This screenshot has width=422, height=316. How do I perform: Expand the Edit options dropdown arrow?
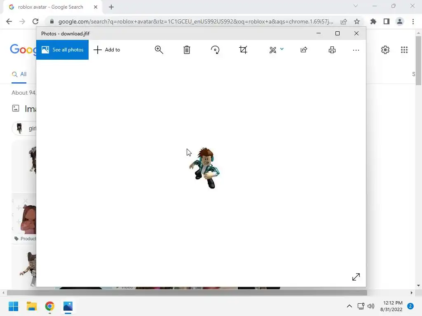click(282, 49)
